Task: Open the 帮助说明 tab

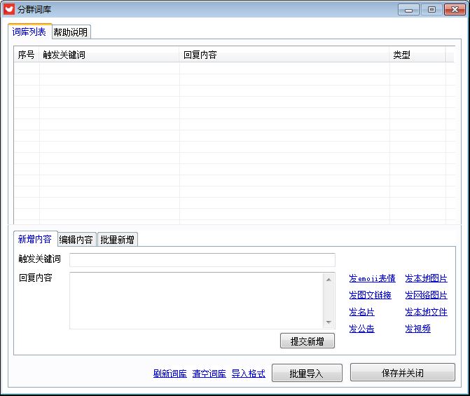Action: [71, 32]
